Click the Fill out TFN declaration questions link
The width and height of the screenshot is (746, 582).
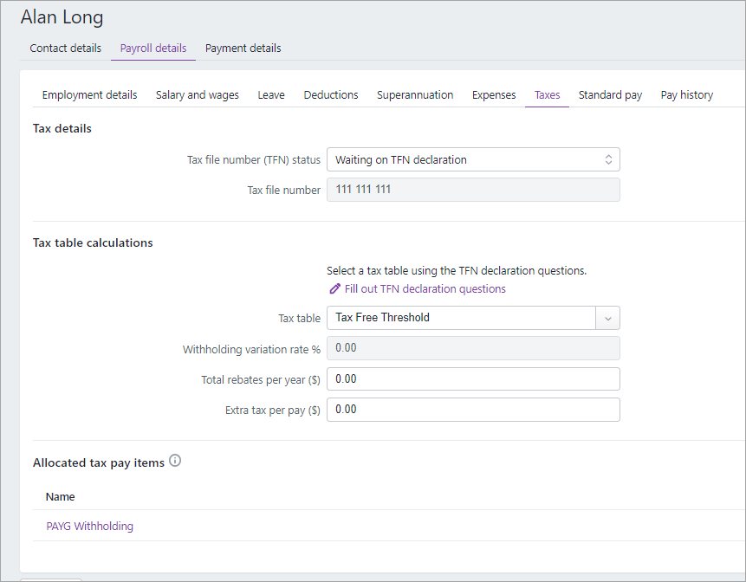(x=425, y=288)
